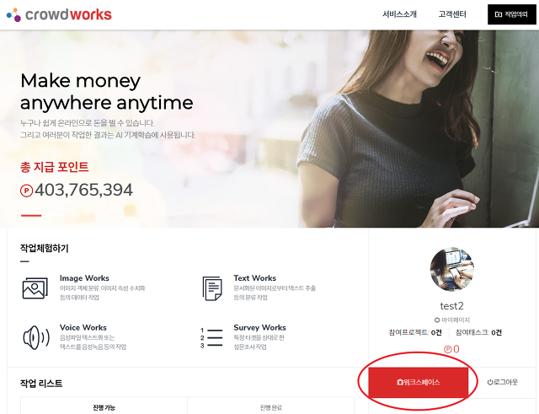This screenshot has height=414, width=539.
Task: Click the 로그아웃 link
Action: click(503, 382)
